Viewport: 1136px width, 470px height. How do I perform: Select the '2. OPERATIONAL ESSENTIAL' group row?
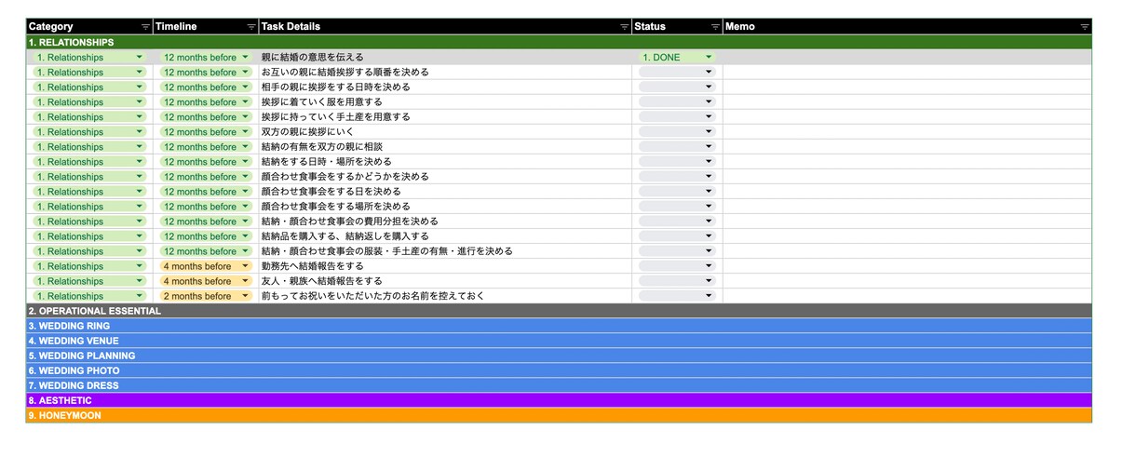559,311
